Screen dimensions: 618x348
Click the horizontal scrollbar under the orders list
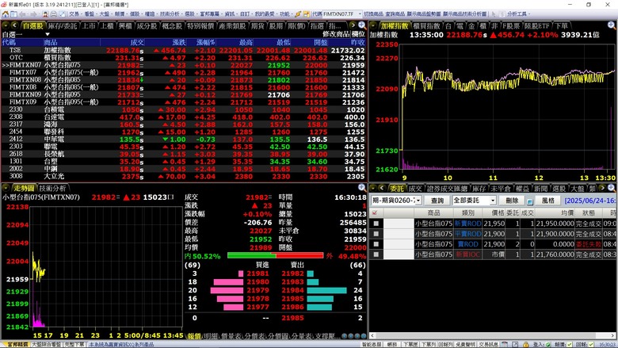(x=494, y=336)
